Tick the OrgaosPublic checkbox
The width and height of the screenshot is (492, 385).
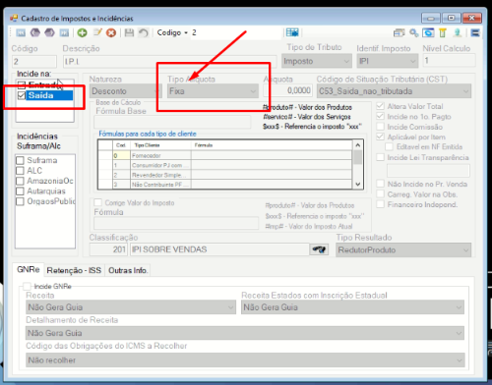[x=20, y=201]
